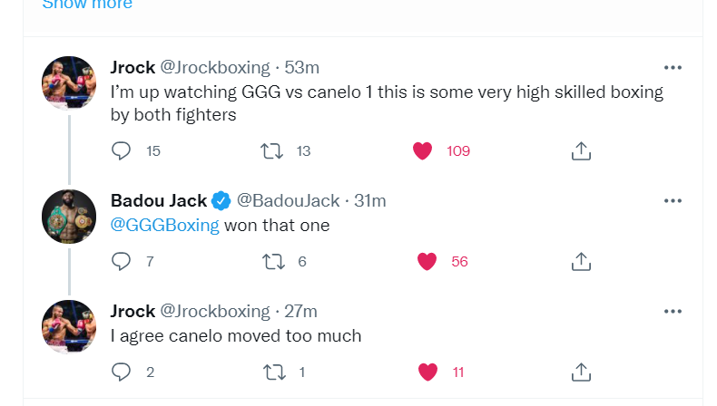Open Badou Jack's profile name link
717x406 pixels.
pos(159,201)
